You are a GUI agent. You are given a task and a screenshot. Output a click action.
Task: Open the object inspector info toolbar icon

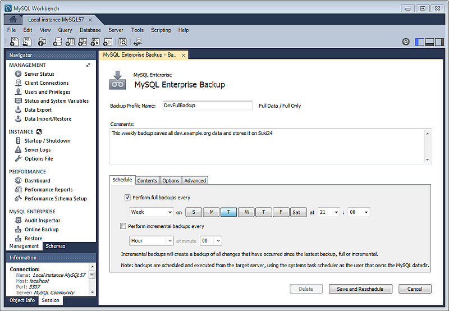42,42
